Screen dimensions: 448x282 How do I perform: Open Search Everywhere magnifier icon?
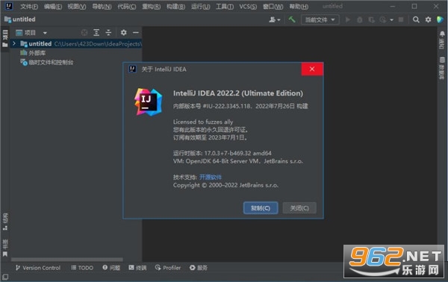tap(416, 19)
